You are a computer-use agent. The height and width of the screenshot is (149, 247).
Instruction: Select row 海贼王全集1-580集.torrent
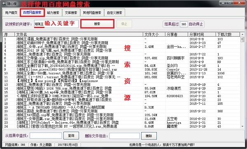pyautogui.click(x=121, y=73)
